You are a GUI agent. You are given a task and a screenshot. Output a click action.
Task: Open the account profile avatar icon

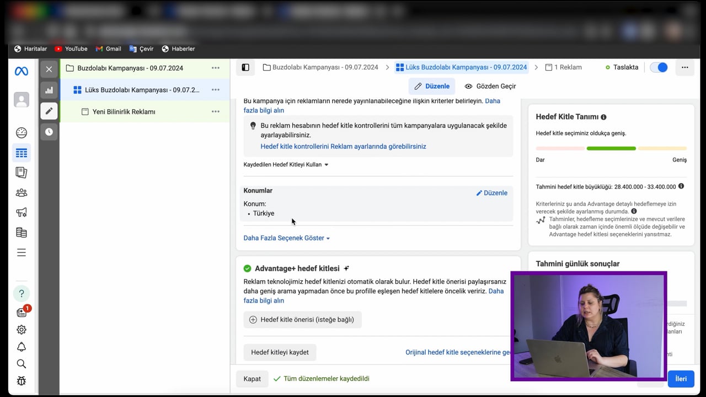point(22,100)
